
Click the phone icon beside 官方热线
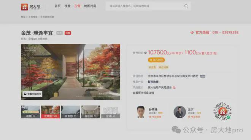(192, 32)
